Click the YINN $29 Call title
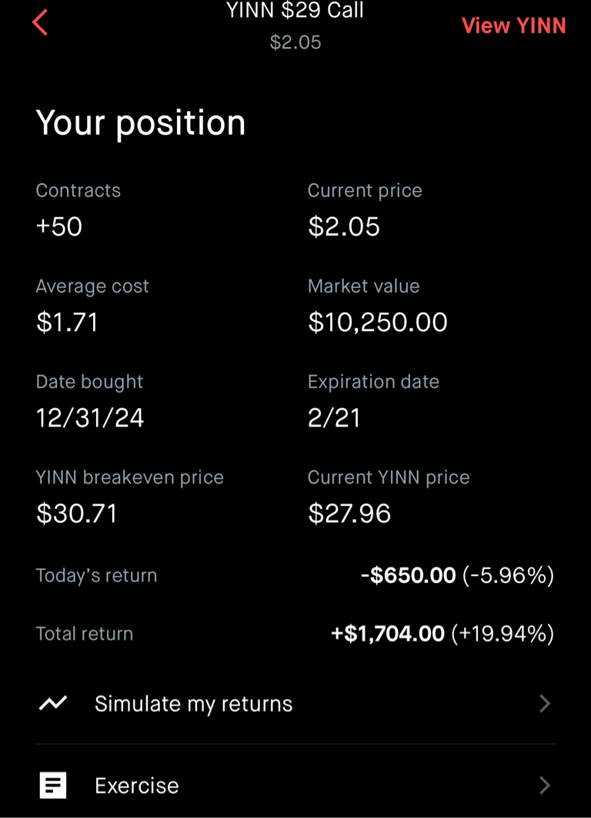The image size is (591, 818). 295,11
